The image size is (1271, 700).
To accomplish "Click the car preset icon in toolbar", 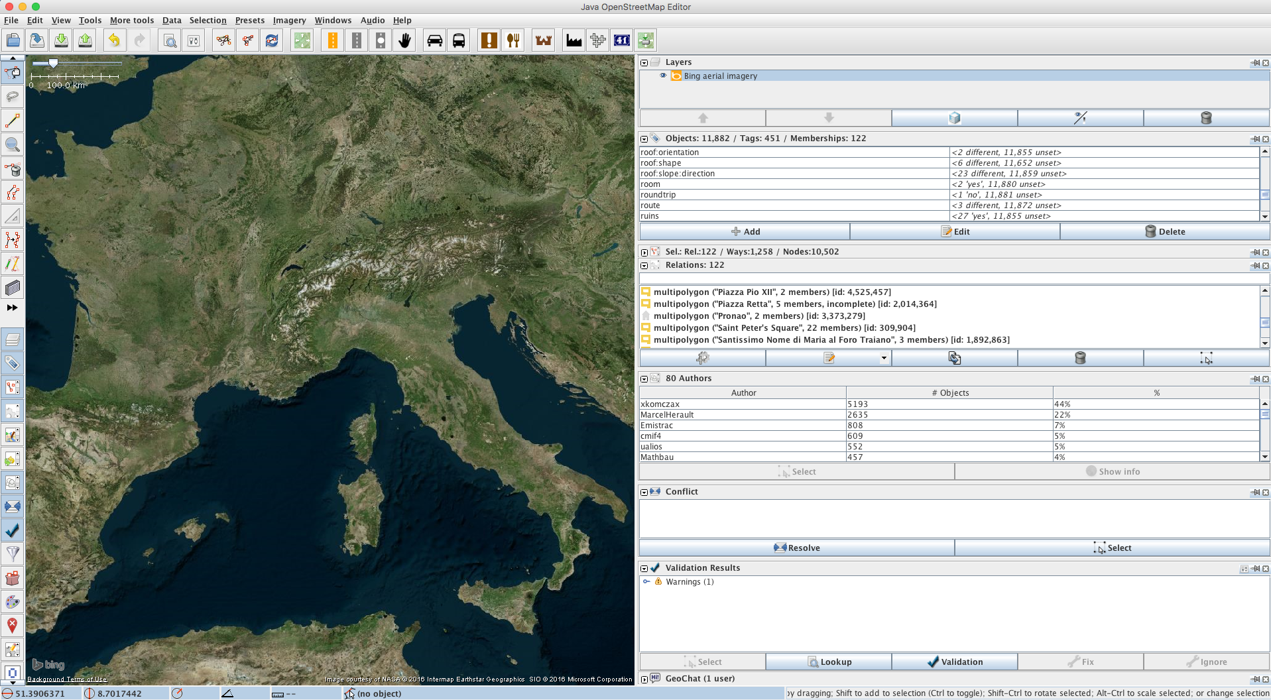I will [434, 40].
